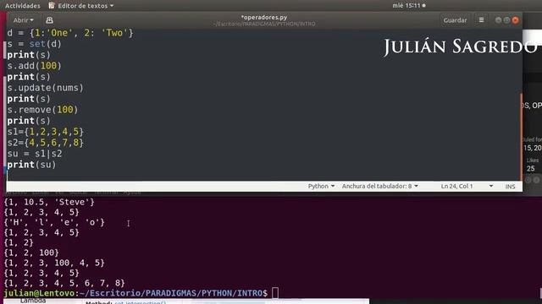Viewport: 542px width, 304px height.
Task: Click the line s = set(d)
Action: coord(34,44)
